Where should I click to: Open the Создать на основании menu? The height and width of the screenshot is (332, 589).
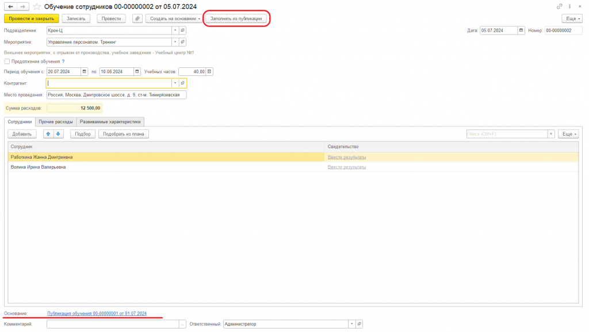pos(174,18)
